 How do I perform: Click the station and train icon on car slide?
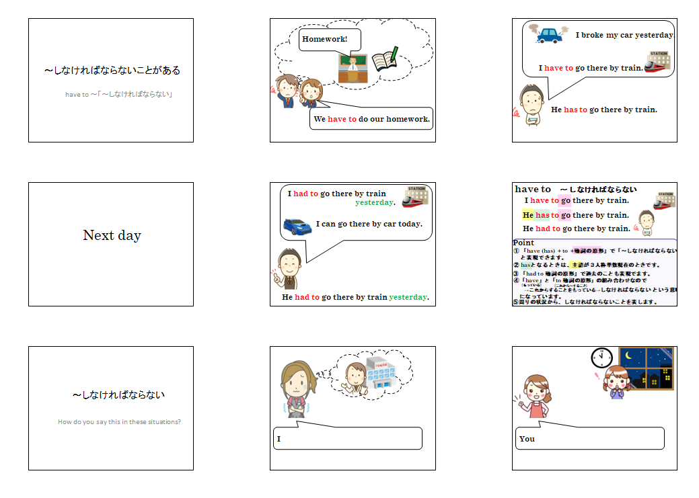pos(657,62)
